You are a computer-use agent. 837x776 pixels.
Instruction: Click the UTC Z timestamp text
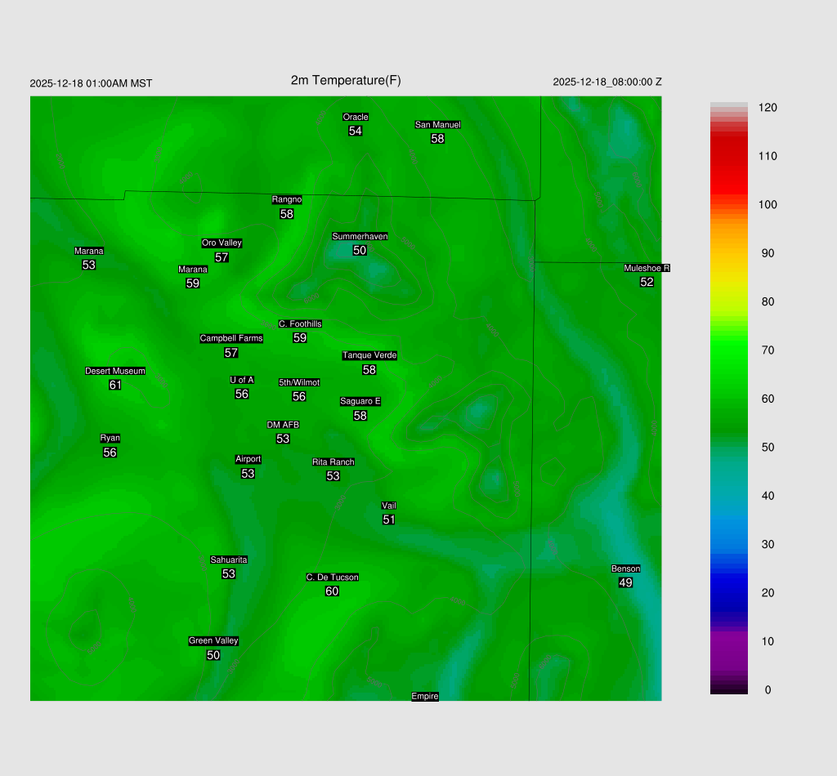point(607,83)
